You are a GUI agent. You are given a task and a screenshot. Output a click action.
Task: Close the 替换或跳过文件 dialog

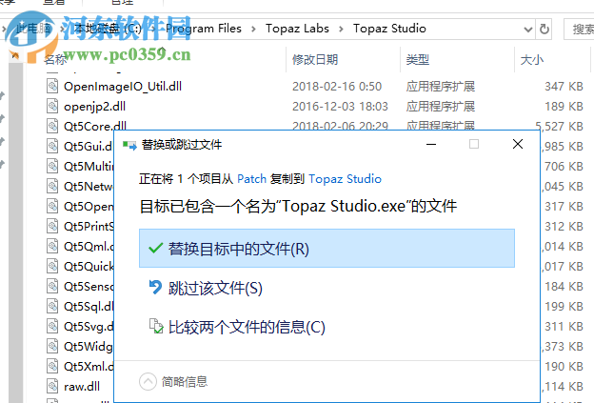518,144
